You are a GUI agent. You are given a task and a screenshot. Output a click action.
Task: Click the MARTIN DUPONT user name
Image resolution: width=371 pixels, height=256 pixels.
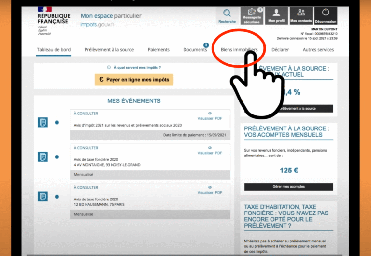324,29
